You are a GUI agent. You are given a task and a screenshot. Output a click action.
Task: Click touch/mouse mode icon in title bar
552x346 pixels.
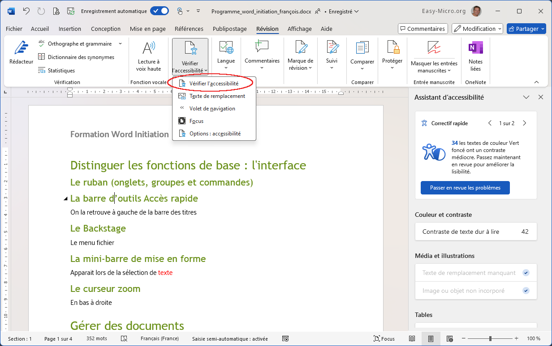[x=180, y=11]
